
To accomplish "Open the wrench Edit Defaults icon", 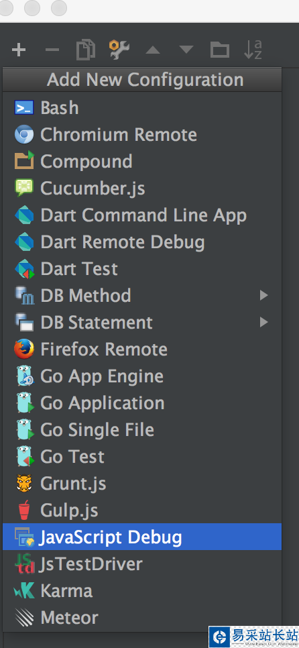I will click(119, 50).
